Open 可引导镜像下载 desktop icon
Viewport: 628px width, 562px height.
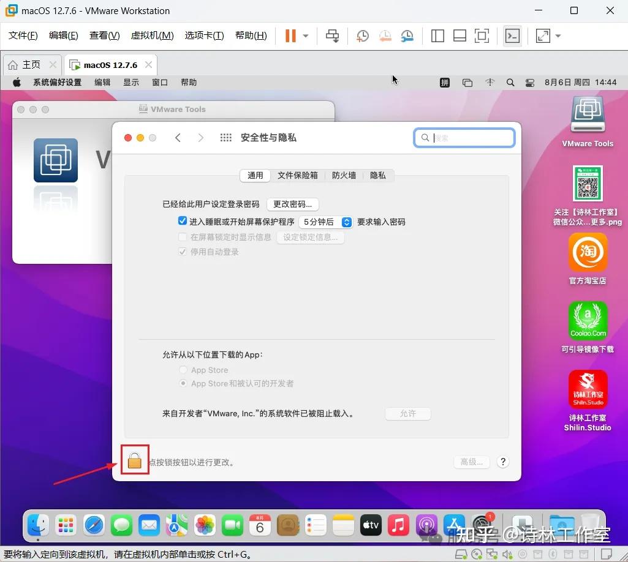[588, 328]
